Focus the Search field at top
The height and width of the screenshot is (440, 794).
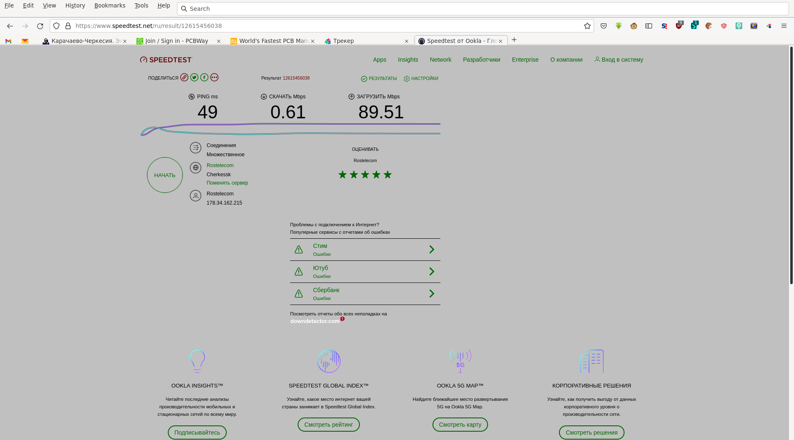coord(482,9)
